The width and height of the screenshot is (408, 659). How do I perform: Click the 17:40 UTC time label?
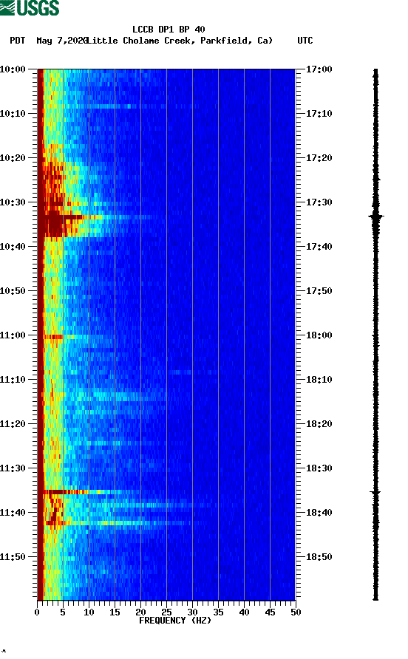[x=319, y=247]
